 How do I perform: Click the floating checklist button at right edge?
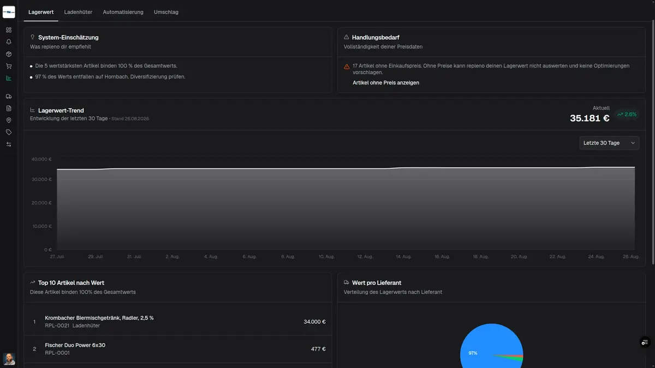click(x=645, y=342)
